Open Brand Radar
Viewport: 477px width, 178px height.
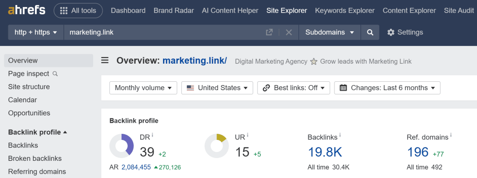click(174, 11)
